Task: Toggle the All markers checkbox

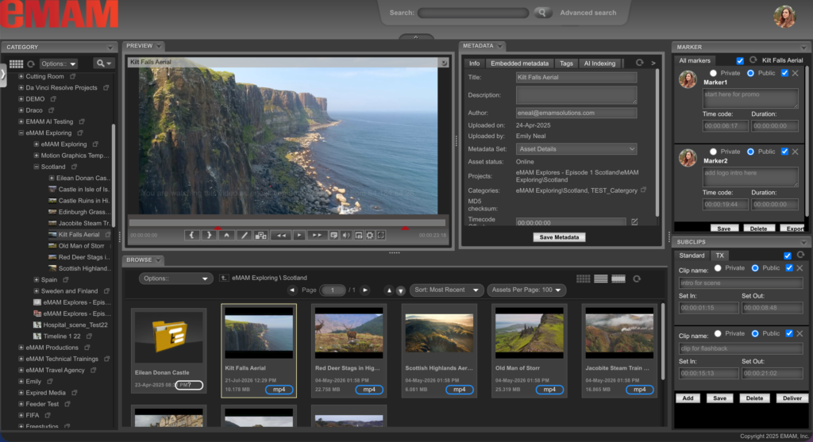Action: click(740, 60)
